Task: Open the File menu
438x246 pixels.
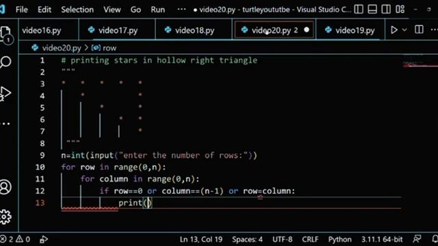Action: pyautogui.click(x=21, y=10)
